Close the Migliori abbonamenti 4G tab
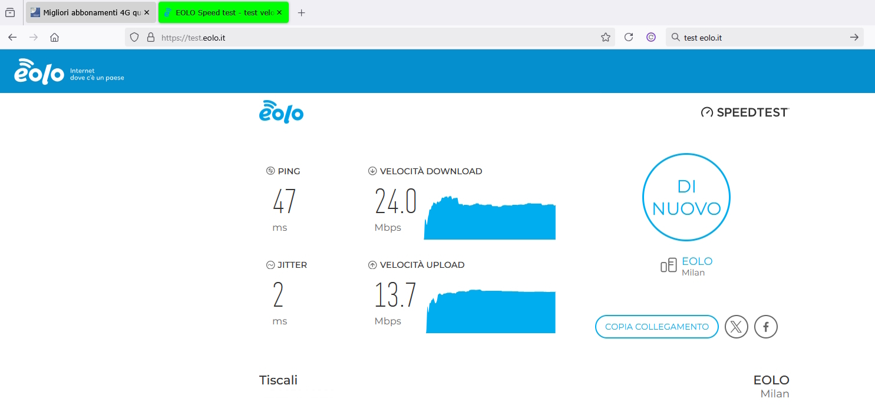The height and width of the screenshot is (405, 875). (147, 12)
